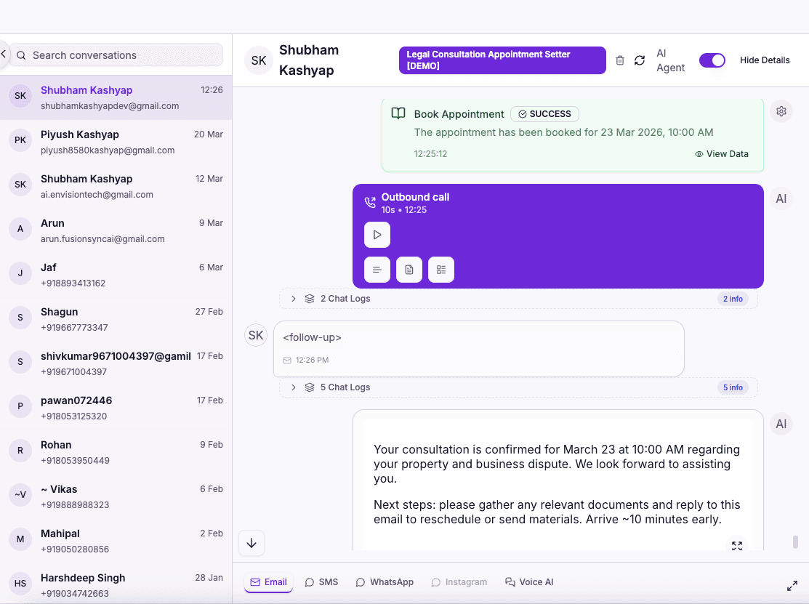Expand the confirmation email with the fullscreen icon
Screen dimensions: 809x604
tap(736, 545)
